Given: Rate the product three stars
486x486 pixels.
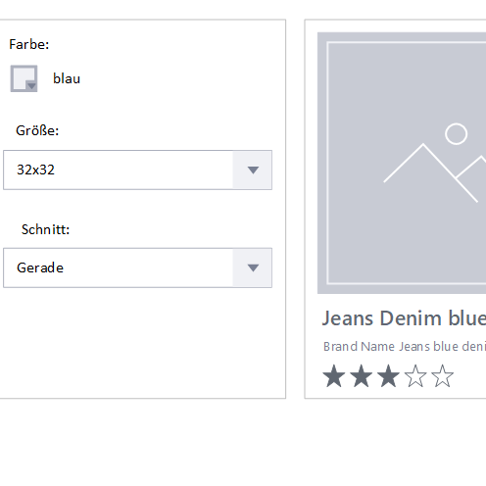Looking at the screenshot, I should coord(388,376).
